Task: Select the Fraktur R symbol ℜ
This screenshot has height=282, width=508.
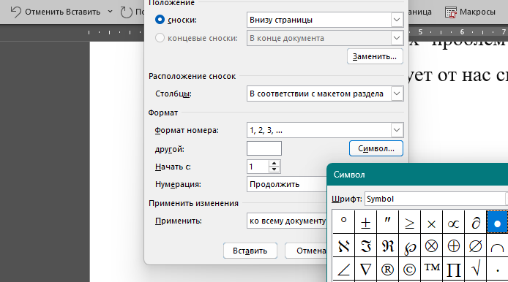Action: pos(387,245)
